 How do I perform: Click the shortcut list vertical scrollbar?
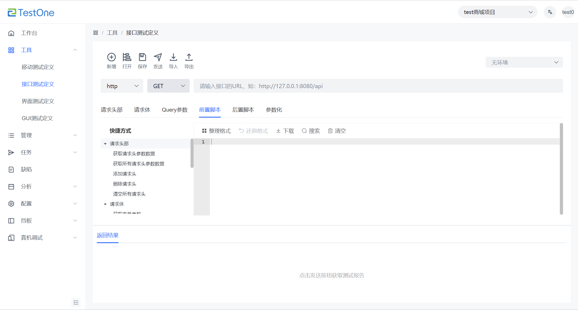tap(192, 153)
